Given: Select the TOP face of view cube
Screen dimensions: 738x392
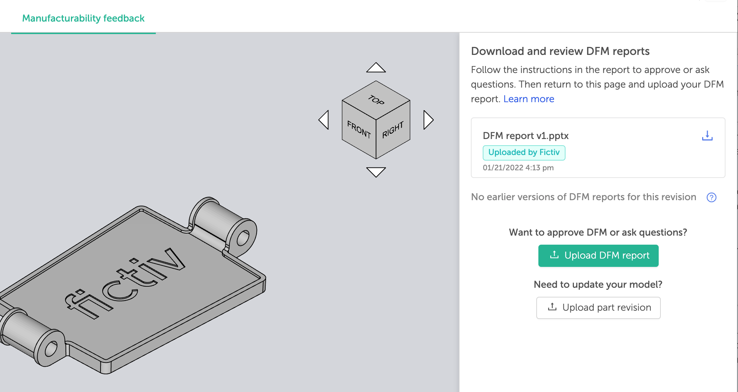Looking at the screenshot, I should [x=376, y=100].
